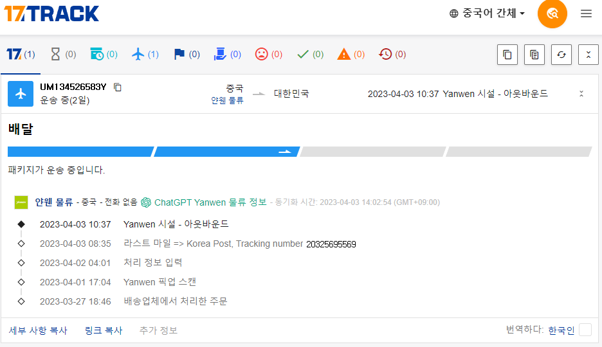Click '운송 중(2일)' status text

(65, 100)
